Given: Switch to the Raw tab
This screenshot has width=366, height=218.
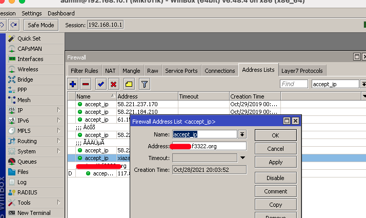Looking at the screenshot, I should tap(153, 71).
